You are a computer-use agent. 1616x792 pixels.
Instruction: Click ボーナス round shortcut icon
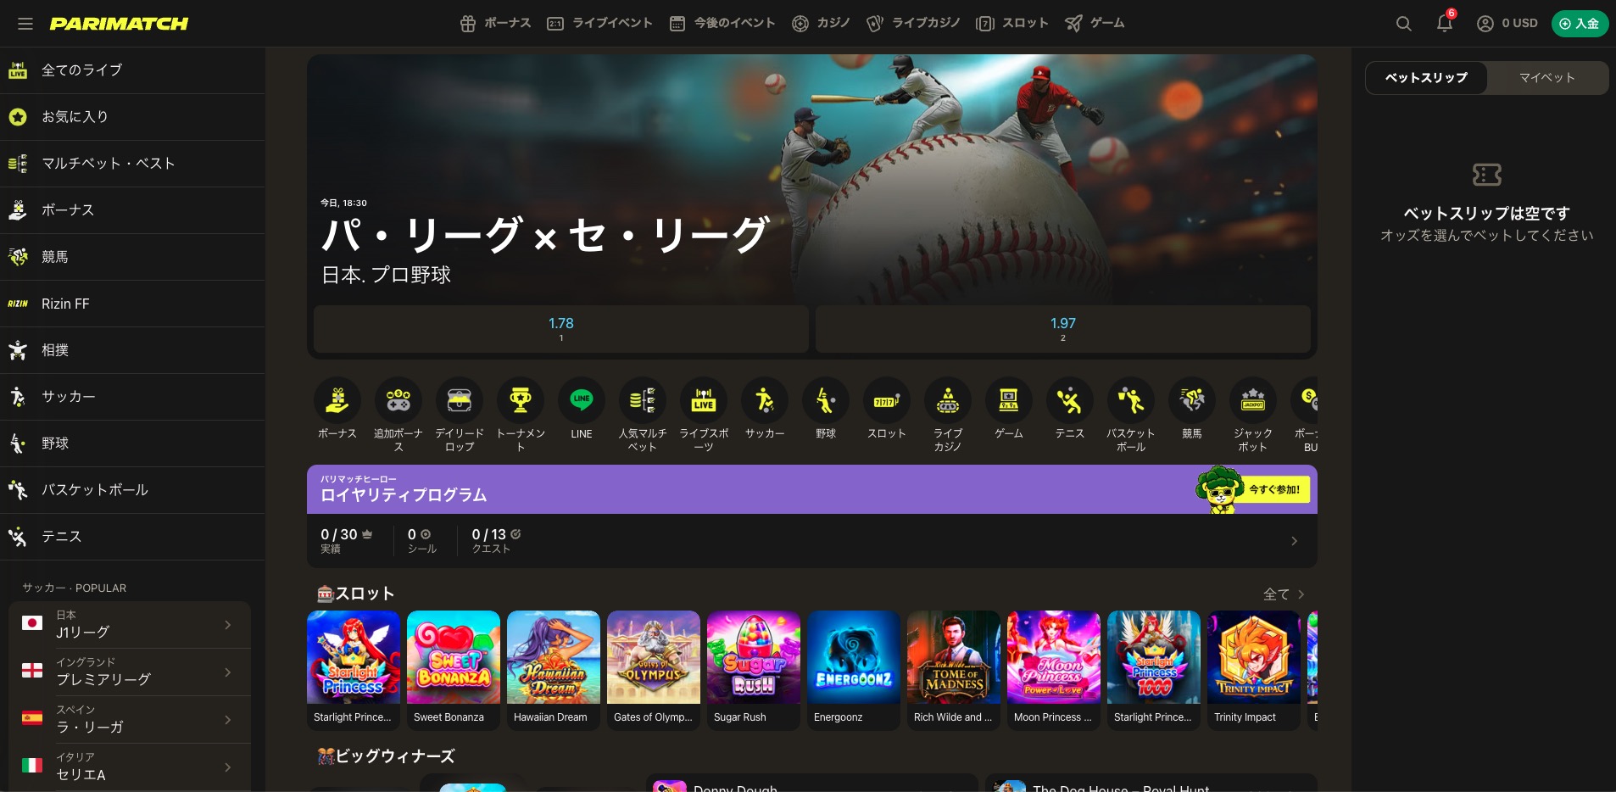pyautogui.click(x=337, y=400)
